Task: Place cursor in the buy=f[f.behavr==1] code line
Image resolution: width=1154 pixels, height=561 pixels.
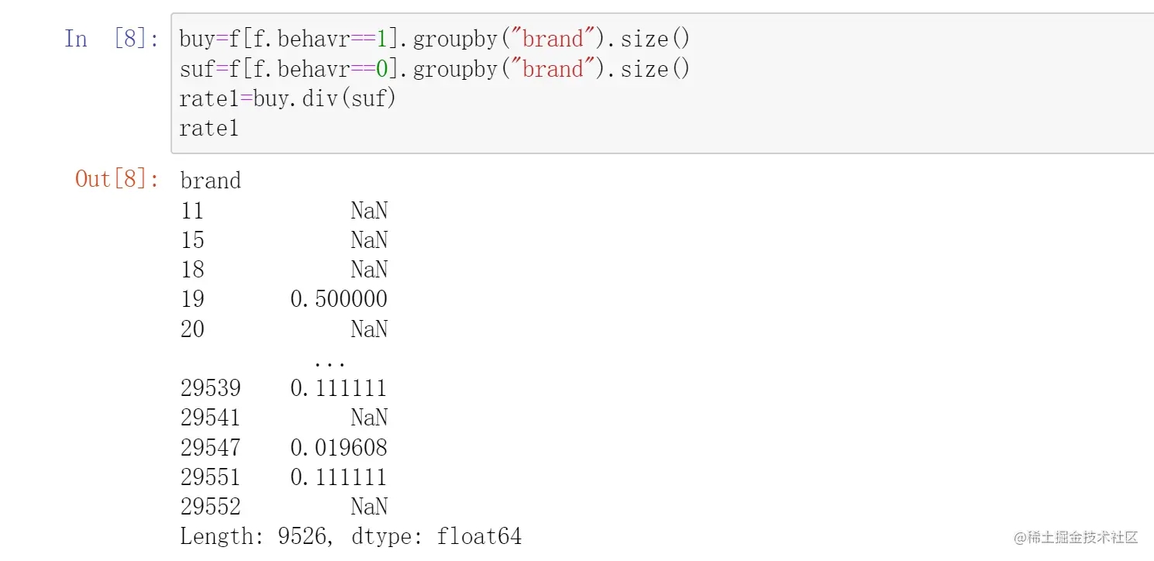Action: (x=434, y=39)
